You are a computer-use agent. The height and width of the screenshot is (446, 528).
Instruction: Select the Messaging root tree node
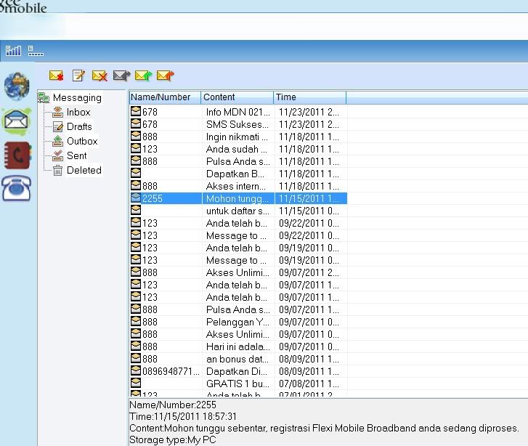tap(76, 98)
